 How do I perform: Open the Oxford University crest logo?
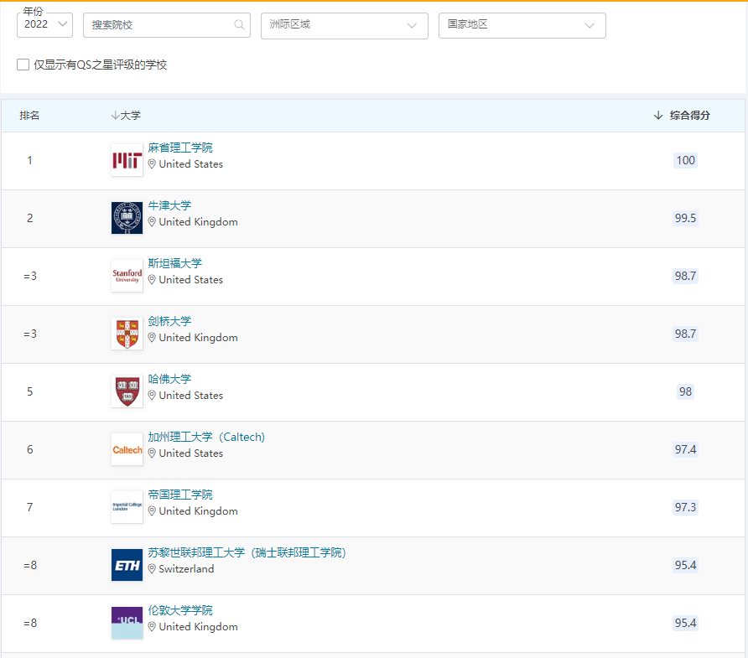point(127,218)
